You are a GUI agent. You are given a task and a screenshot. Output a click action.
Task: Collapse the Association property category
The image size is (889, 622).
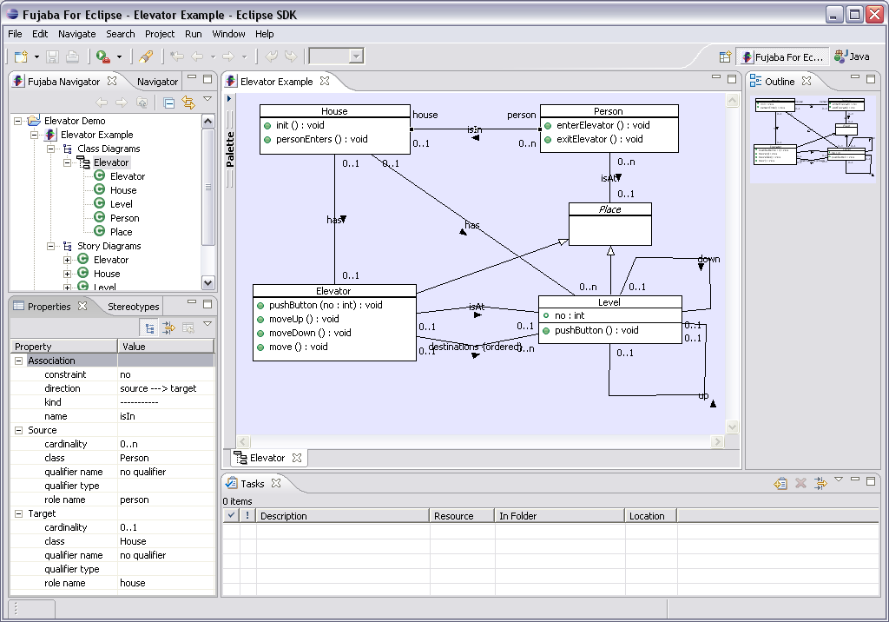[18, 361]
